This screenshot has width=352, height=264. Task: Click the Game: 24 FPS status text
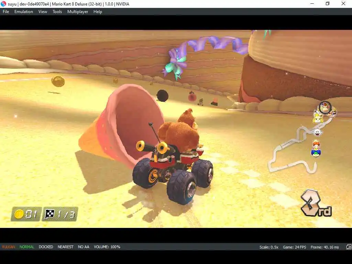point(294,247)
